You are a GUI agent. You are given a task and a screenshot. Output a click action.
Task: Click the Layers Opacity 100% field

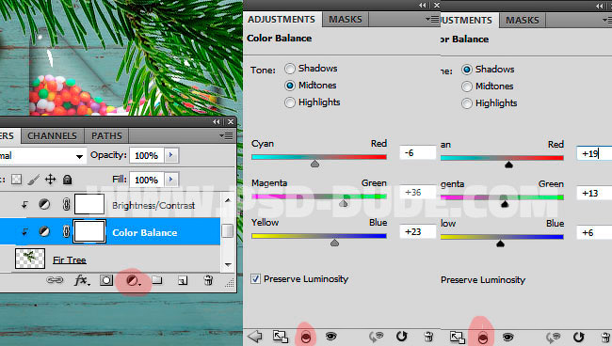pos(147,155)
